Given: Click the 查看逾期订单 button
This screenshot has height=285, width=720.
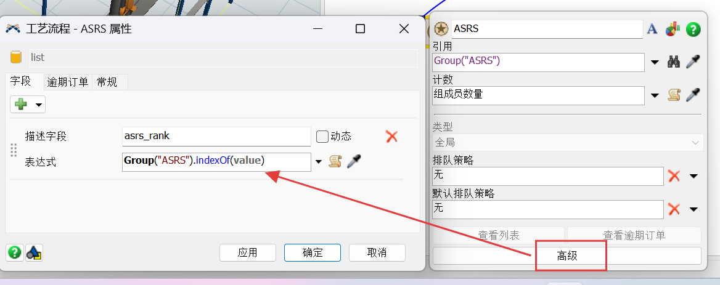Looking at the screenshot, I should 634,236.
